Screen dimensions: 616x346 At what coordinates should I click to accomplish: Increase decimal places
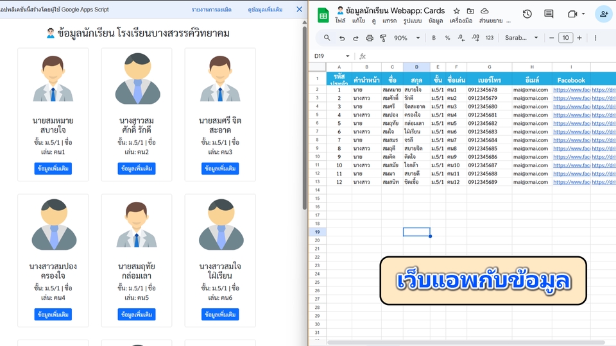point(475,38)
